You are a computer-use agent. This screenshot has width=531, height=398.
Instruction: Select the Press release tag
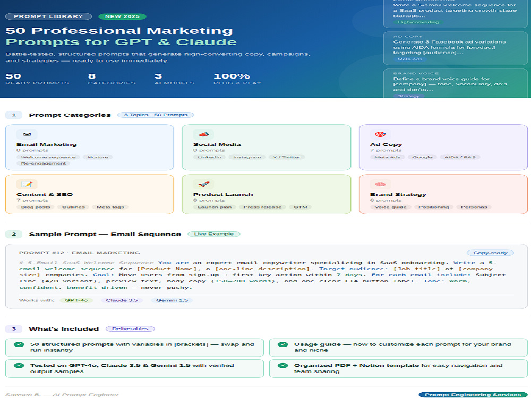pos(262,207)
